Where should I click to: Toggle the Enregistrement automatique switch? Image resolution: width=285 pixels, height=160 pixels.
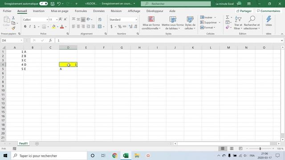[x=44, y=4]
